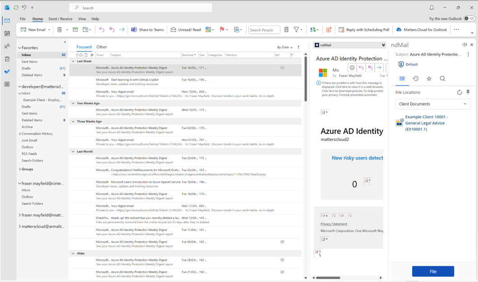Open ndMail search magnifier icon
The width and height of the screenshot is (478, 282).
pos(442,79)
